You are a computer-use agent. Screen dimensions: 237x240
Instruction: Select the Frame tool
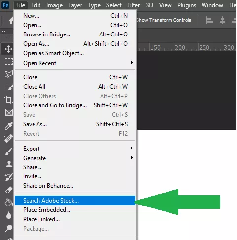click(9, 113)
